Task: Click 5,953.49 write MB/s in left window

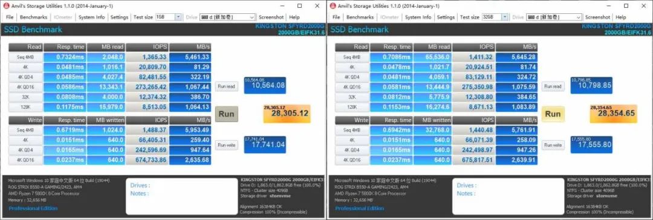Action: 190,131
